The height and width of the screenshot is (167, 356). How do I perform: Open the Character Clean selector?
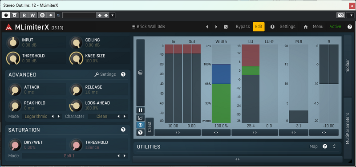coord(102,116)
